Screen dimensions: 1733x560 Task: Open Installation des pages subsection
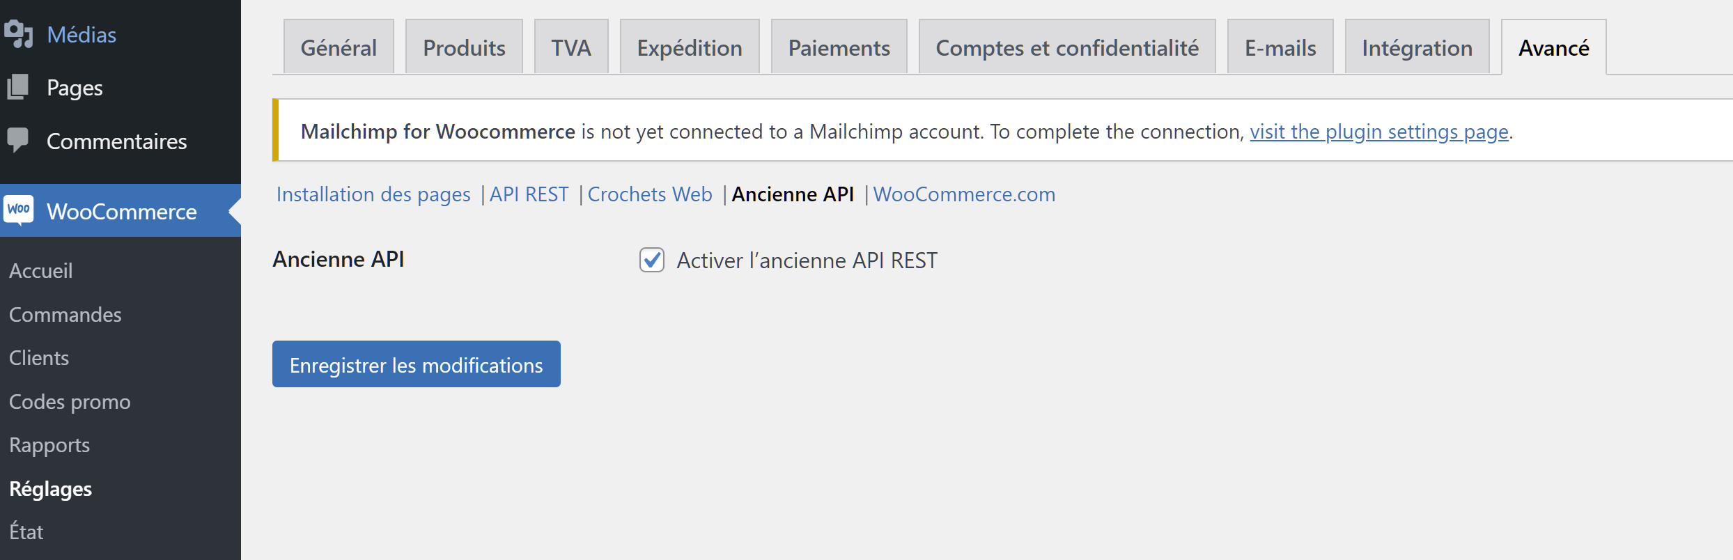click(x=373, y=194)
